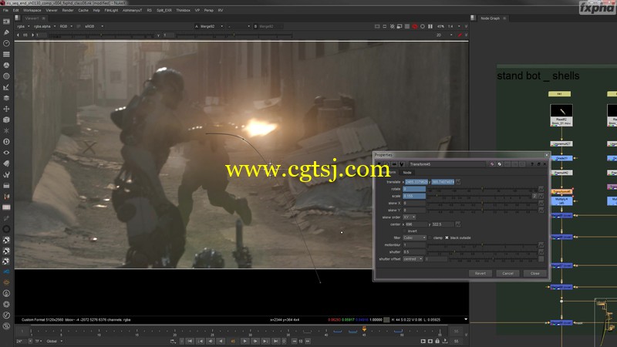
Task: Adjust the rotate slider
Action: (483, 189)
